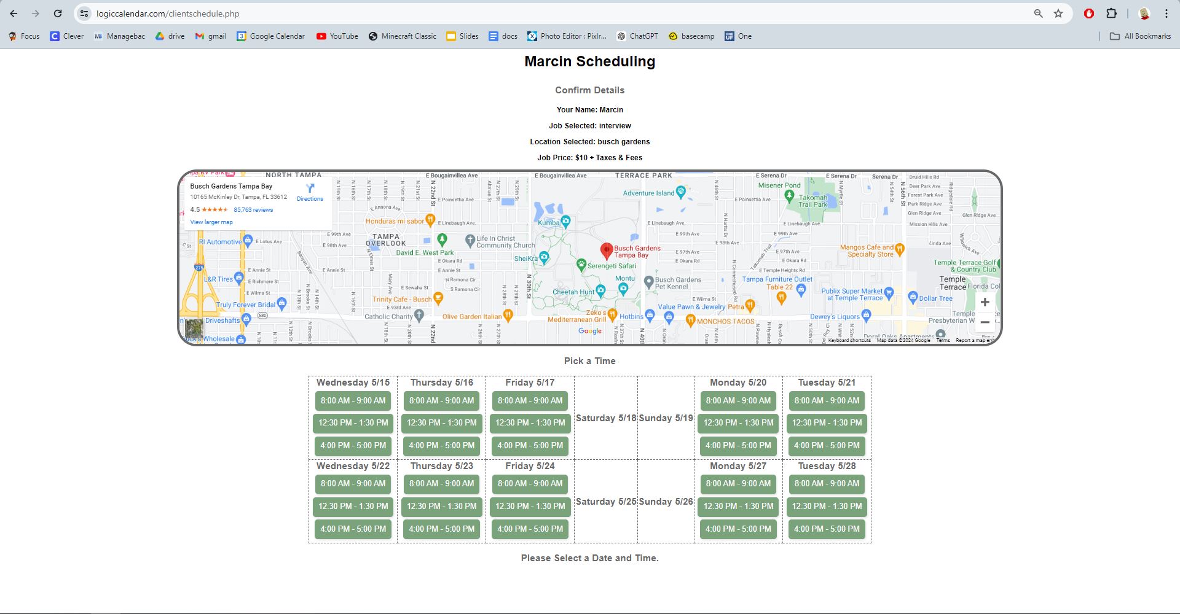The width and height of the screenshot is (1180, 614).
Task: Bookmark this page with the star icon
Action: coord(1058,14)
